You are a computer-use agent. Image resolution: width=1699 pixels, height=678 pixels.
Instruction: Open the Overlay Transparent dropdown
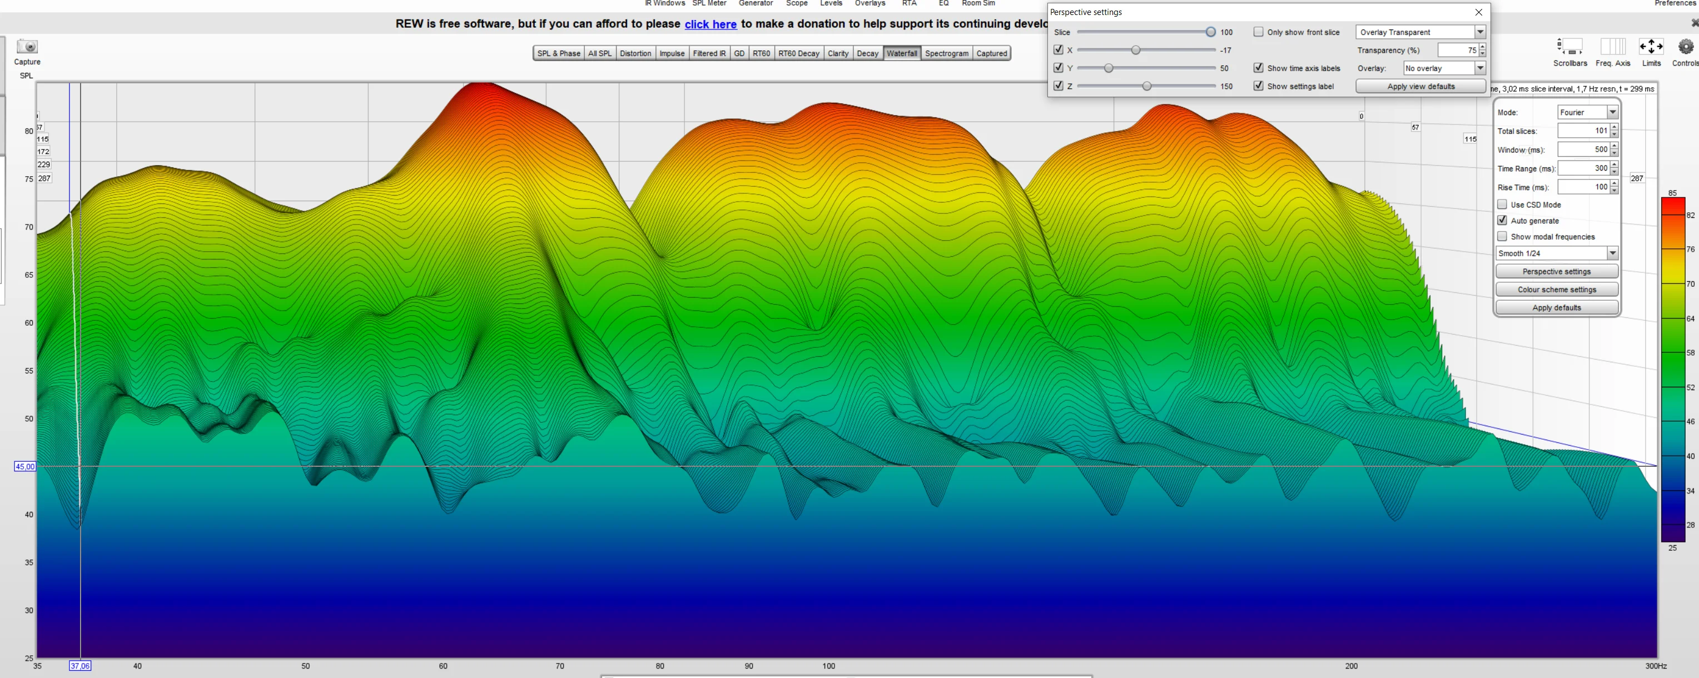[1420, 32]
